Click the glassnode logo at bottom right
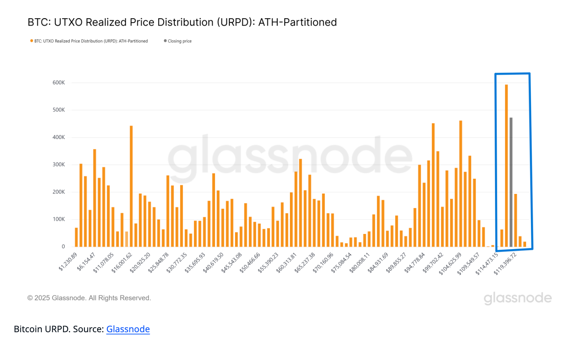This screenshot has width=568, height=350. click(x=518, y=298)
